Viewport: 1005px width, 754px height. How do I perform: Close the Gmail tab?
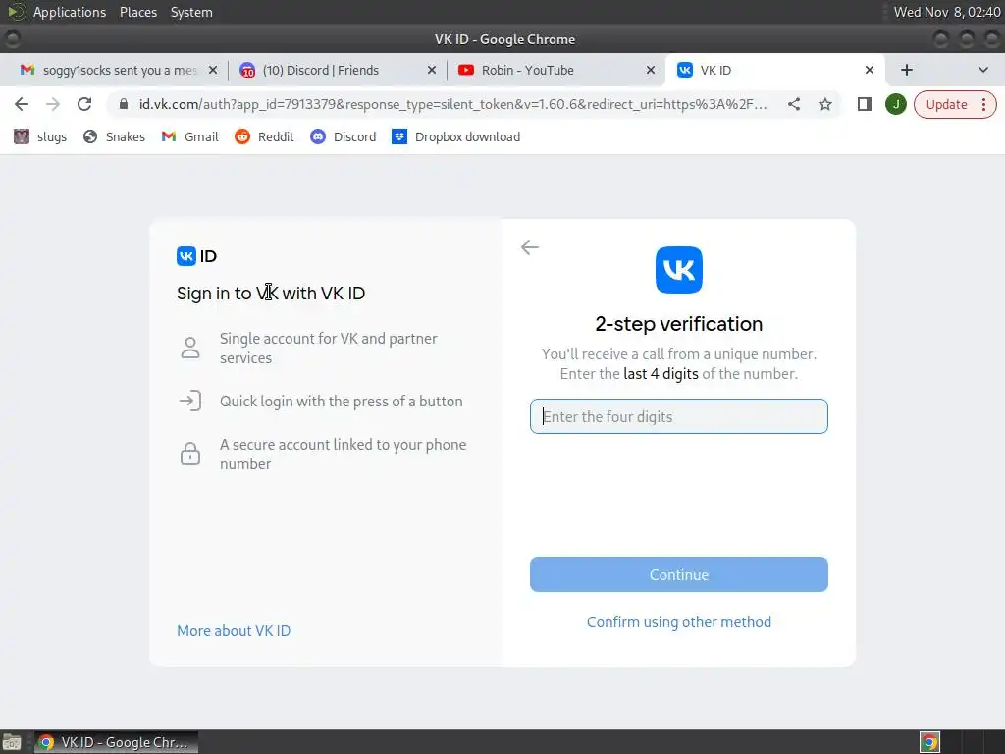coord(213,70)
